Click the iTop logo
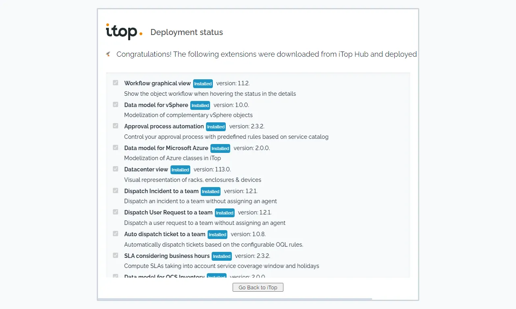The image size is (516, 309). tap(124, 32)
